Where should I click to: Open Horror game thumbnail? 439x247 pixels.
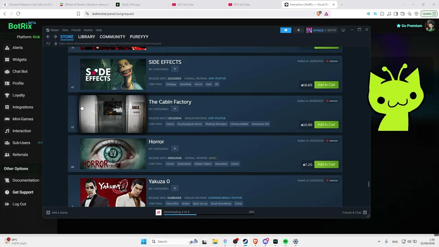(113, 154)
